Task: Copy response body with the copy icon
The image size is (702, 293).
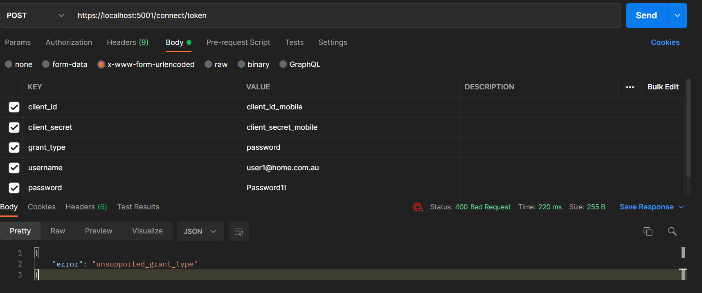Action: tap(648, 231)
